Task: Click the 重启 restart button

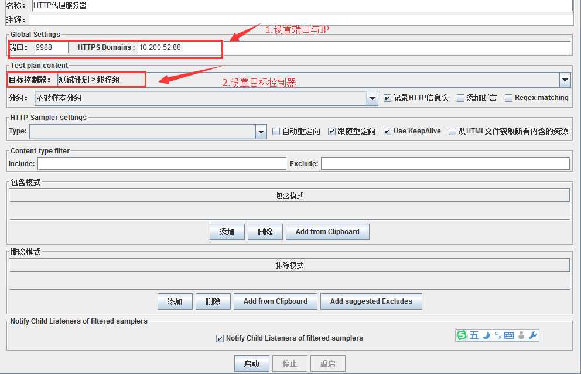Action: [328, 363]
